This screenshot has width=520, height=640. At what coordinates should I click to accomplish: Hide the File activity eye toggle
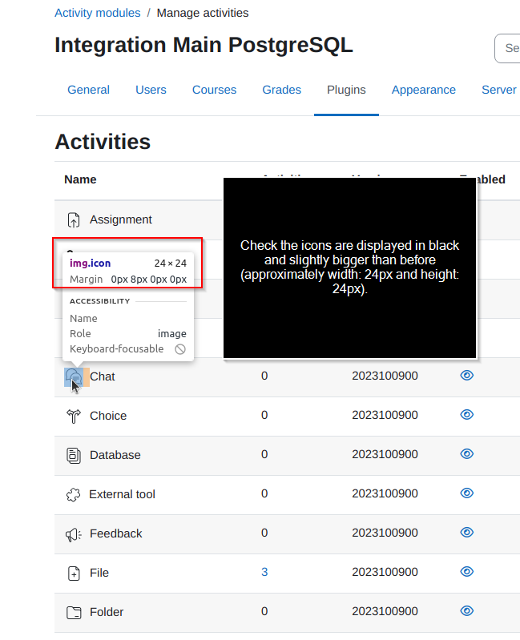tap(466, 571)
